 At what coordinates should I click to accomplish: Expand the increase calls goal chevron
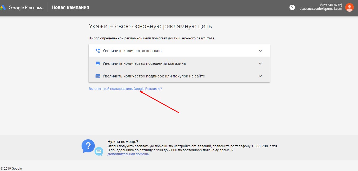[260, 51]
